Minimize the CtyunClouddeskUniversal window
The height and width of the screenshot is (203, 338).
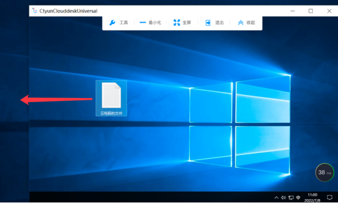[293, 11]
